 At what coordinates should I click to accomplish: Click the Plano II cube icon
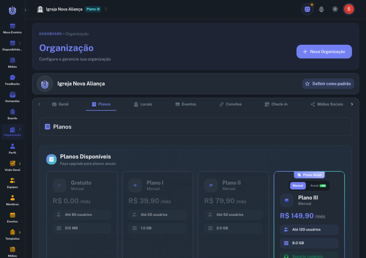point(211,185)
